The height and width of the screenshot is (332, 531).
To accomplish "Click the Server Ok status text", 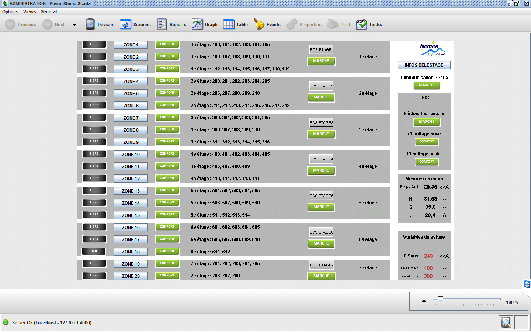I will pos(52,322).
